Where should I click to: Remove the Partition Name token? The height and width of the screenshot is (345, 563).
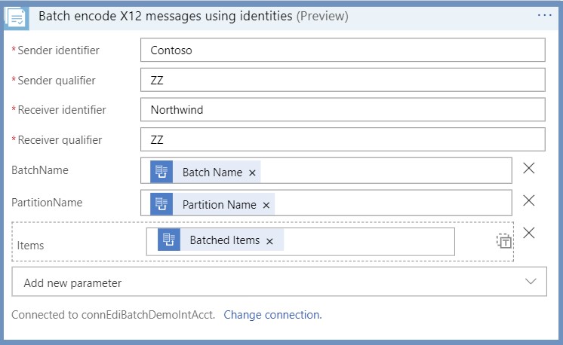[266, 206]
